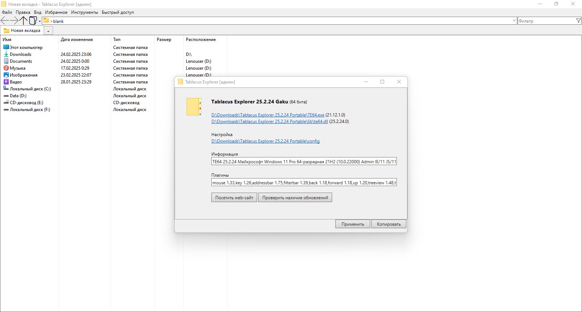This screenshot has width=582, height=312.
Task: Select the Новая вкладка tab
Action: [22, 30]
